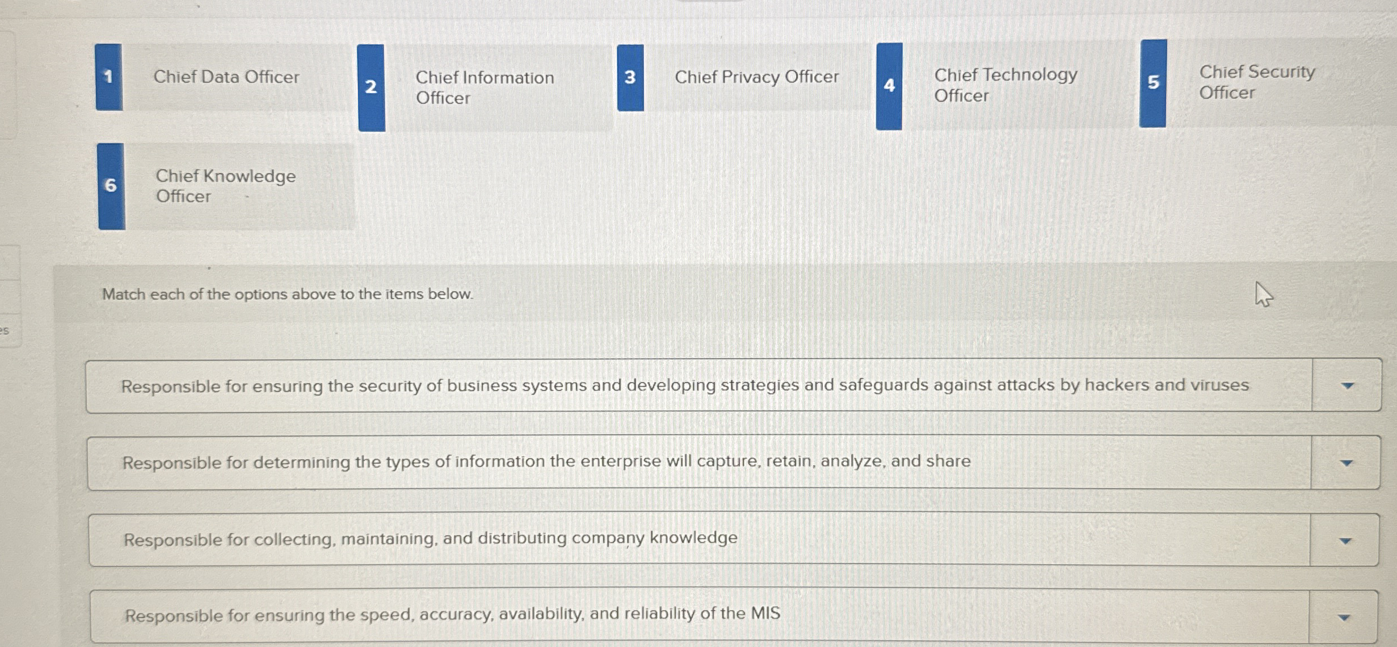Viewport: 1397px width, 647px height.
Task: Click the collecting and distributing company knowledge row
Action: tap(430, 539)
